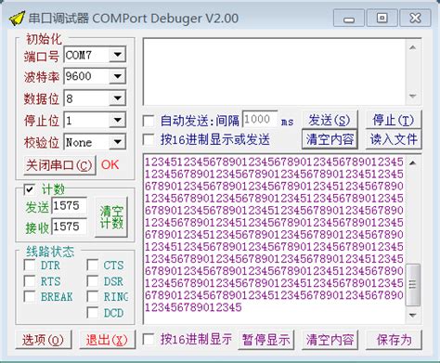Enable bottom 按16进制显示 checkbox
440x363 pixels.
click(x=149, y=340)
